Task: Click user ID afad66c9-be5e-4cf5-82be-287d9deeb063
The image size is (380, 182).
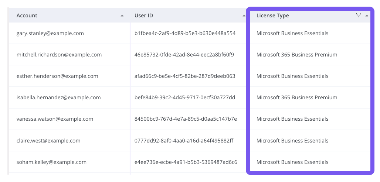Action: (185, 76)
